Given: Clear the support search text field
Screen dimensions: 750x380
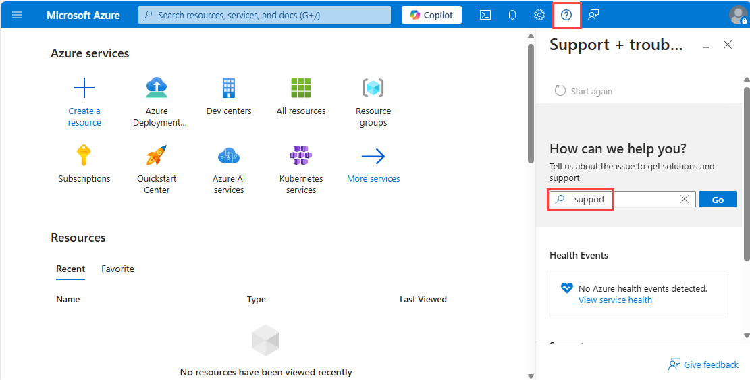Looking at the screenshot, I should click(685, 199).
